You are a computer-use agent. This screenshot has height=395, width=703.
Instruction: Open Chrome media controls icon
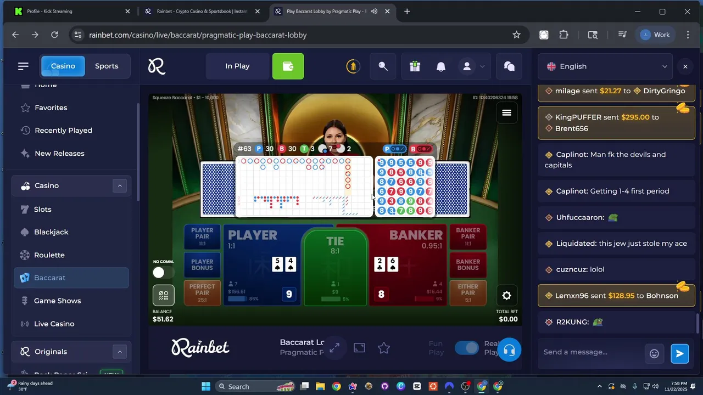pos(622,35)
